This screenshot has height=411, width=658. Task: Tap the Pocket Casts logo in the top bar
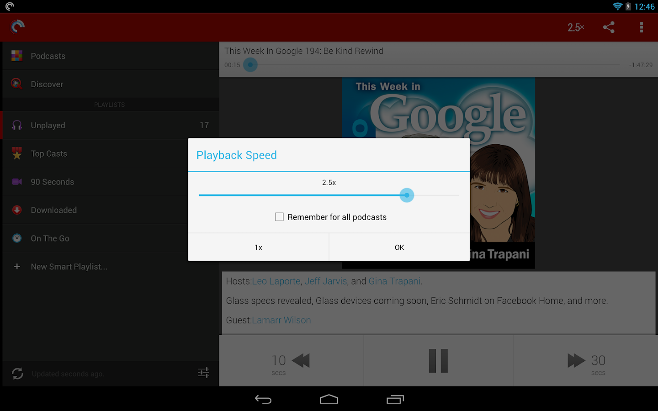pos(18,27)
